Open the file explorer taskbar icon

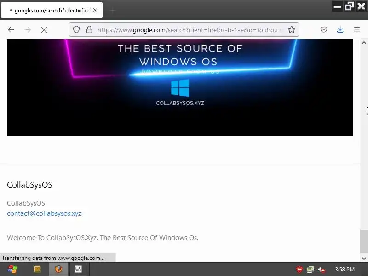click(x=37, y=269)
